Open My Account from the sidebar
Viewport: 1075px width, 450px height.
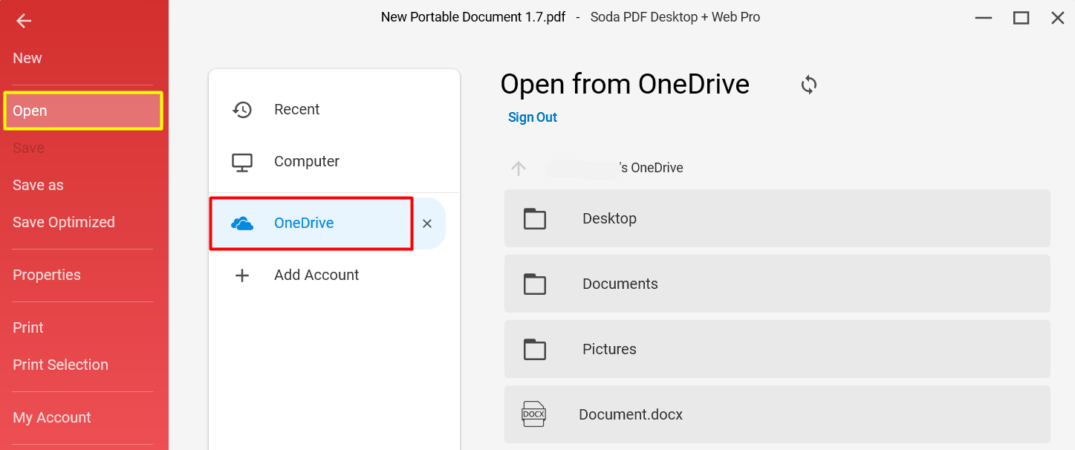point(51,417)
